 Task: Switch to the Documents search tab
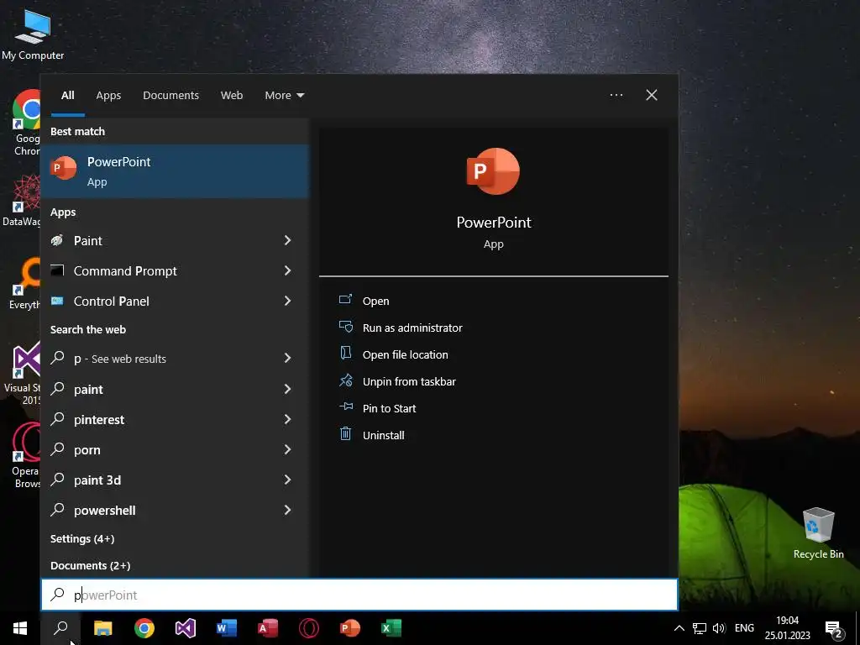(170, 96)
